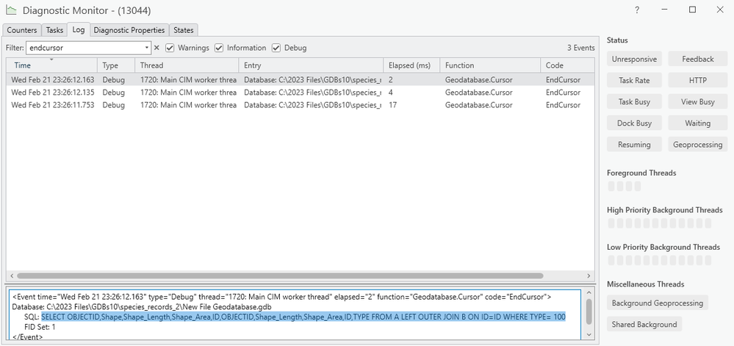Open the Diagnostic Properties tab

tap(129, 30)
